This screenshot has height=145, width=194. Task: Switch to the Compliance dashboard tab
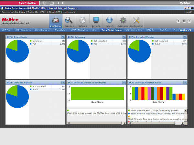pos(43,30)
